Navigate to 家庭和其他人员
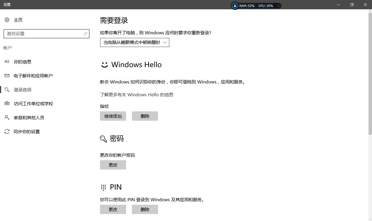Screen dimensions: 372x221 pyautogui.click(x=29, y=117)
